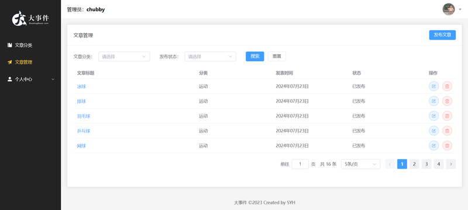This screenshot has height=210, width=468.
Task: Open the 发布状态 filter dropdown
Action: pos(210,57)
